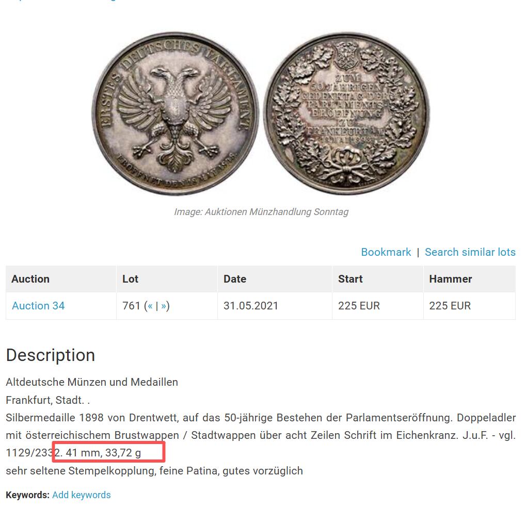This screenshot has width=525, height=509.
Task: Click the Münzhandlung Sonntag image credit caption
Action: pos(261,212)
